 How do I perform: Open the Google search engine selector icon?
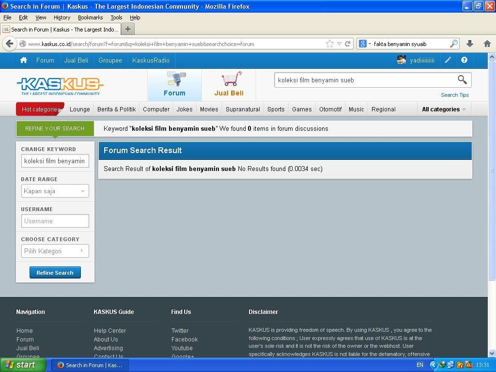[365, 44]
